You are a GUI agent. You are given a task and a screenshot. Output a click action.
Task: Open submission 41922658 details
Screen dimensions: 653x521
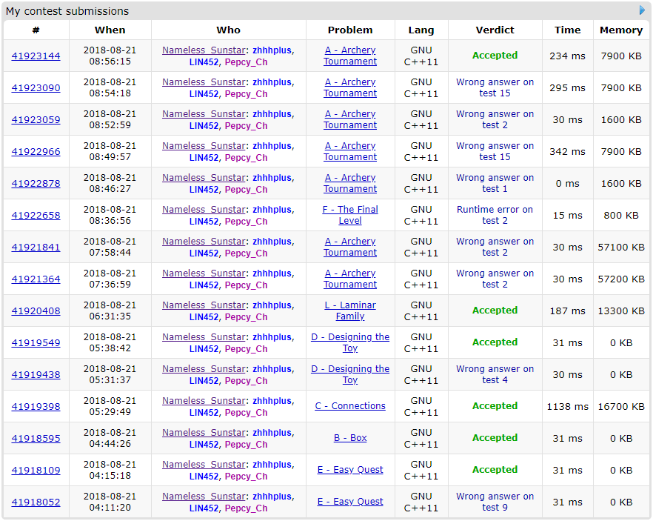coord(36,216)
